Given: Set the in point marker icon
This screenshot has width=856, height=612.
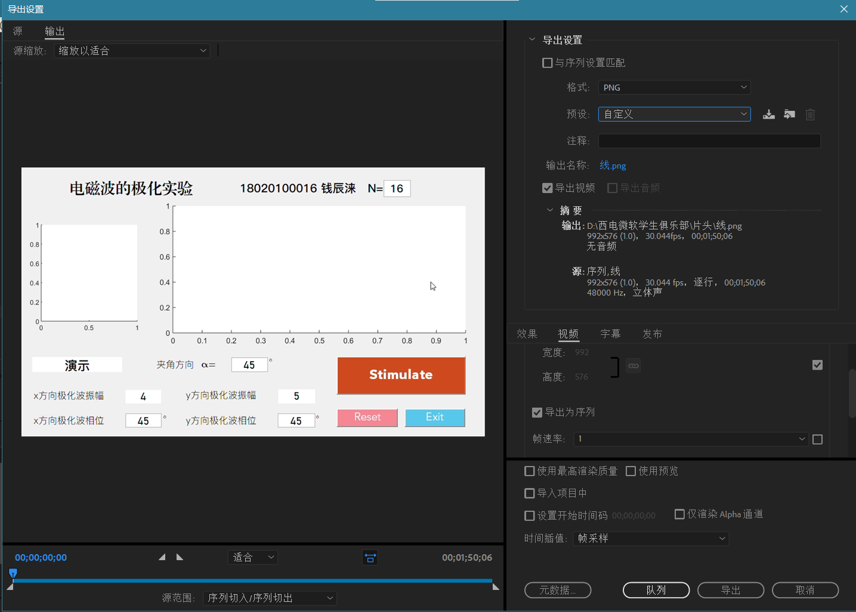Looking at the screenshot, I should pos(162,557).
